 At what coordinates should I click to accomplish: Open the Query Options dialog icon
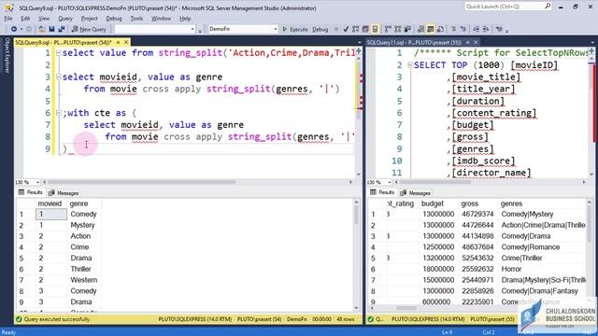pyautogui.click(x=365, y=29)
